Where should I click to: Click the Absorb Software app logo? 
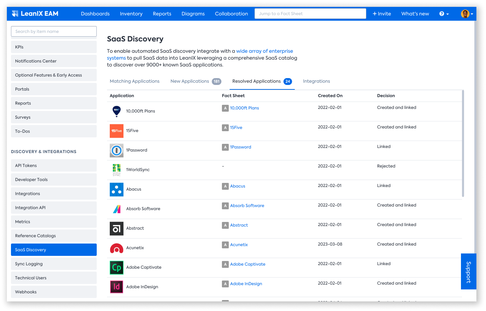[117, 209]
